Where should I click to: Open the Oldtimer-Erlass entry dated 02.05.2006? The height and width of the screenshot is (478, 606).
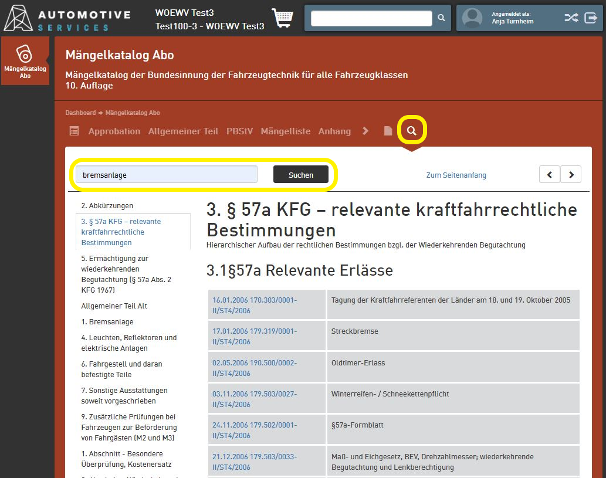[x=255, y=368]
